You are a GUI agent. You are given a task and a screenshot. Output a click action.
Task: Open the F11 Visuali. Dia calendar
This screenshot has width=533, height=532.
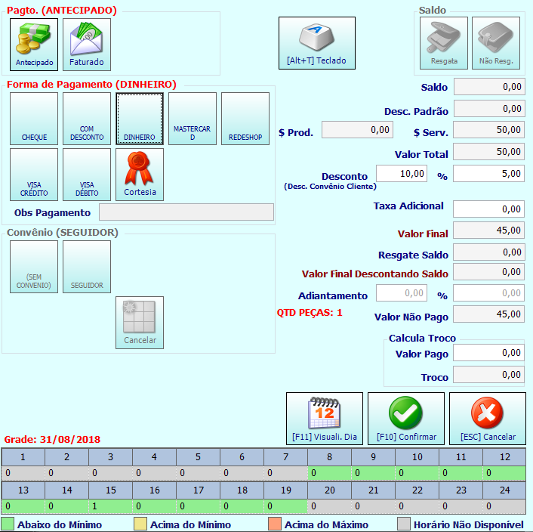[325, 419]
